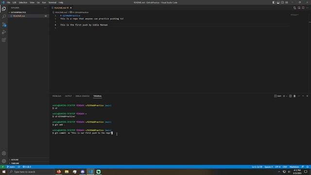Open the Go menu
This screenshot has height=175, width=311.
point(38,2)
